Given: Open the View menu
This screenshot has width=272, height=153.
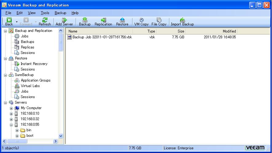Looking at the screenshot, I should click(x=32, y=13).
